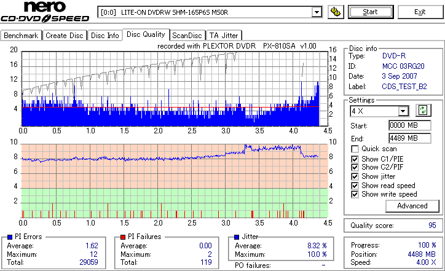
Task: Switch to the Disc Info tab
Action: pyautogui.click(x=104, y=36)
